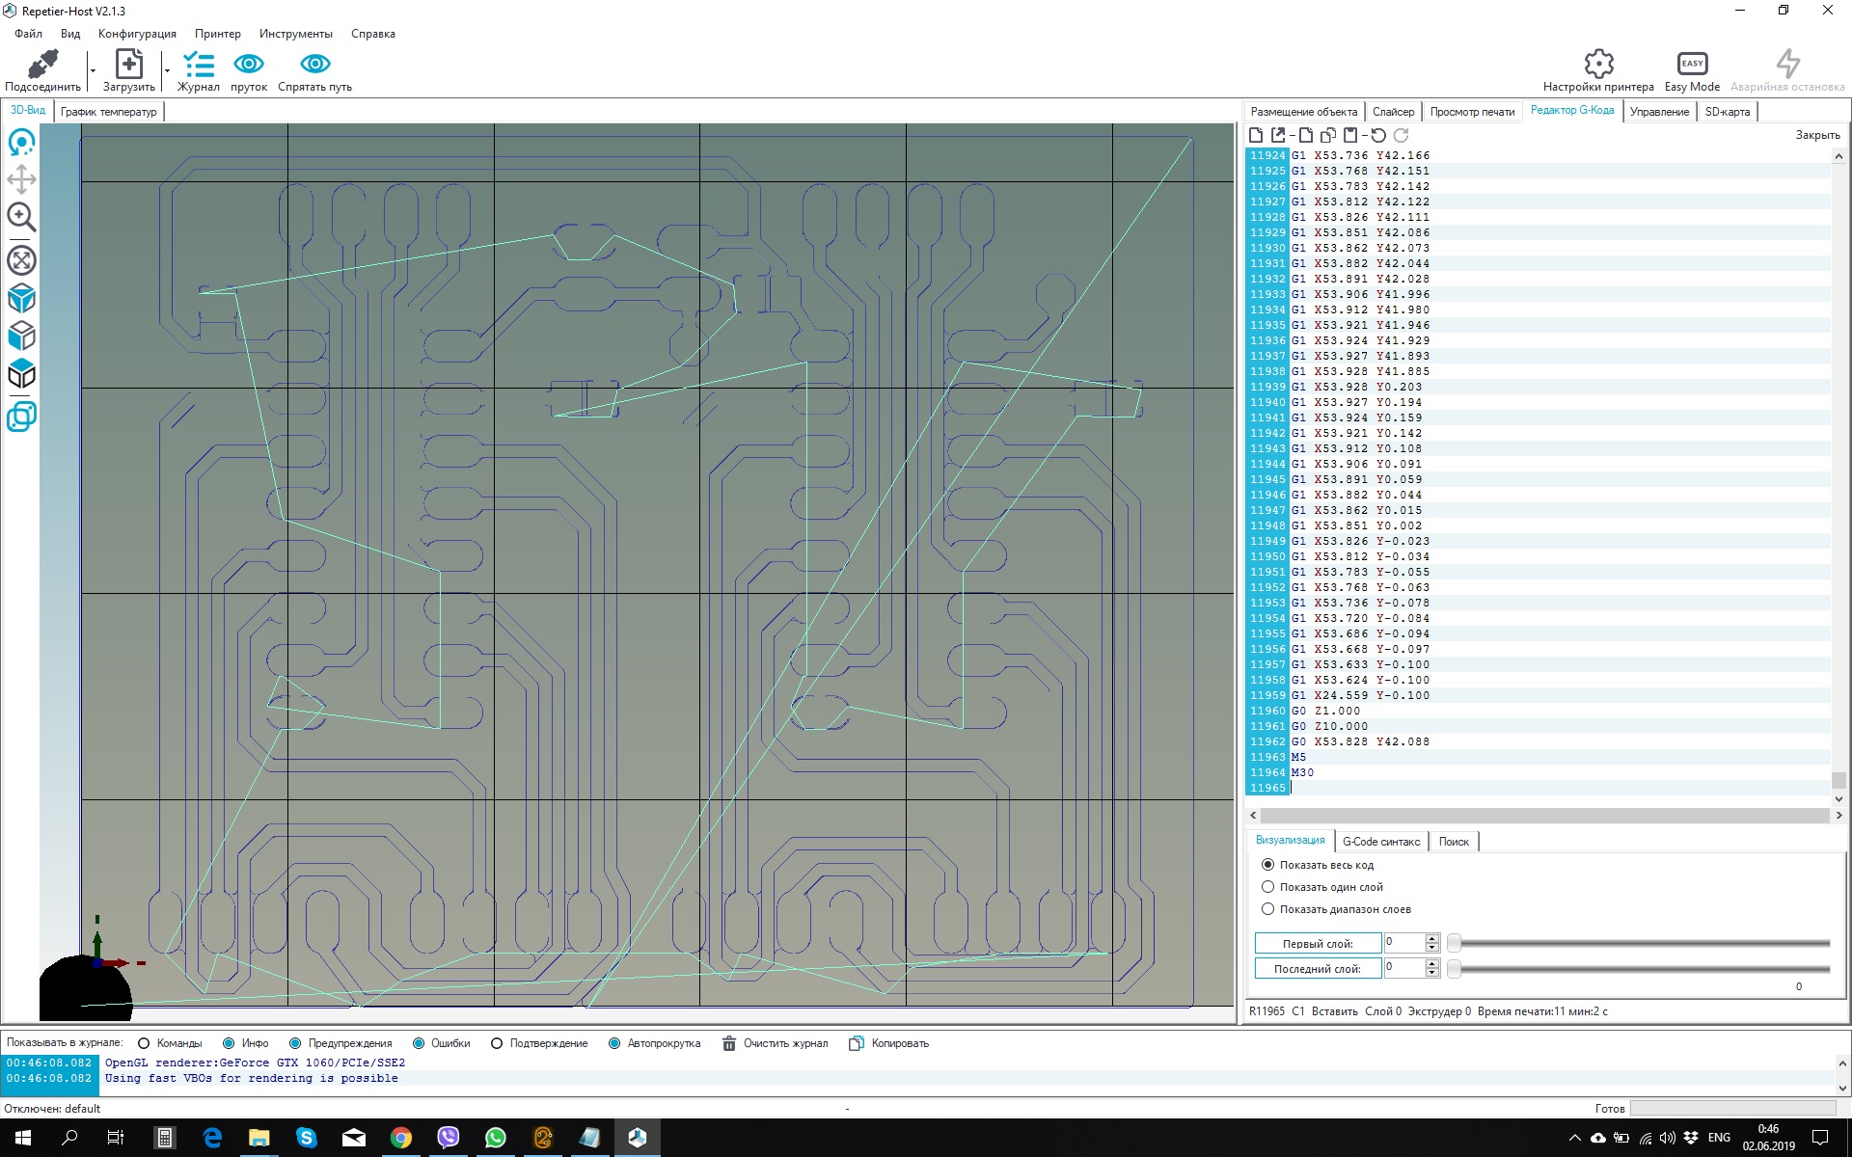The image size is (1852, 1157).
Task: Open Chrome from the Windows taskbar
Action: [x=400, y=1138]
